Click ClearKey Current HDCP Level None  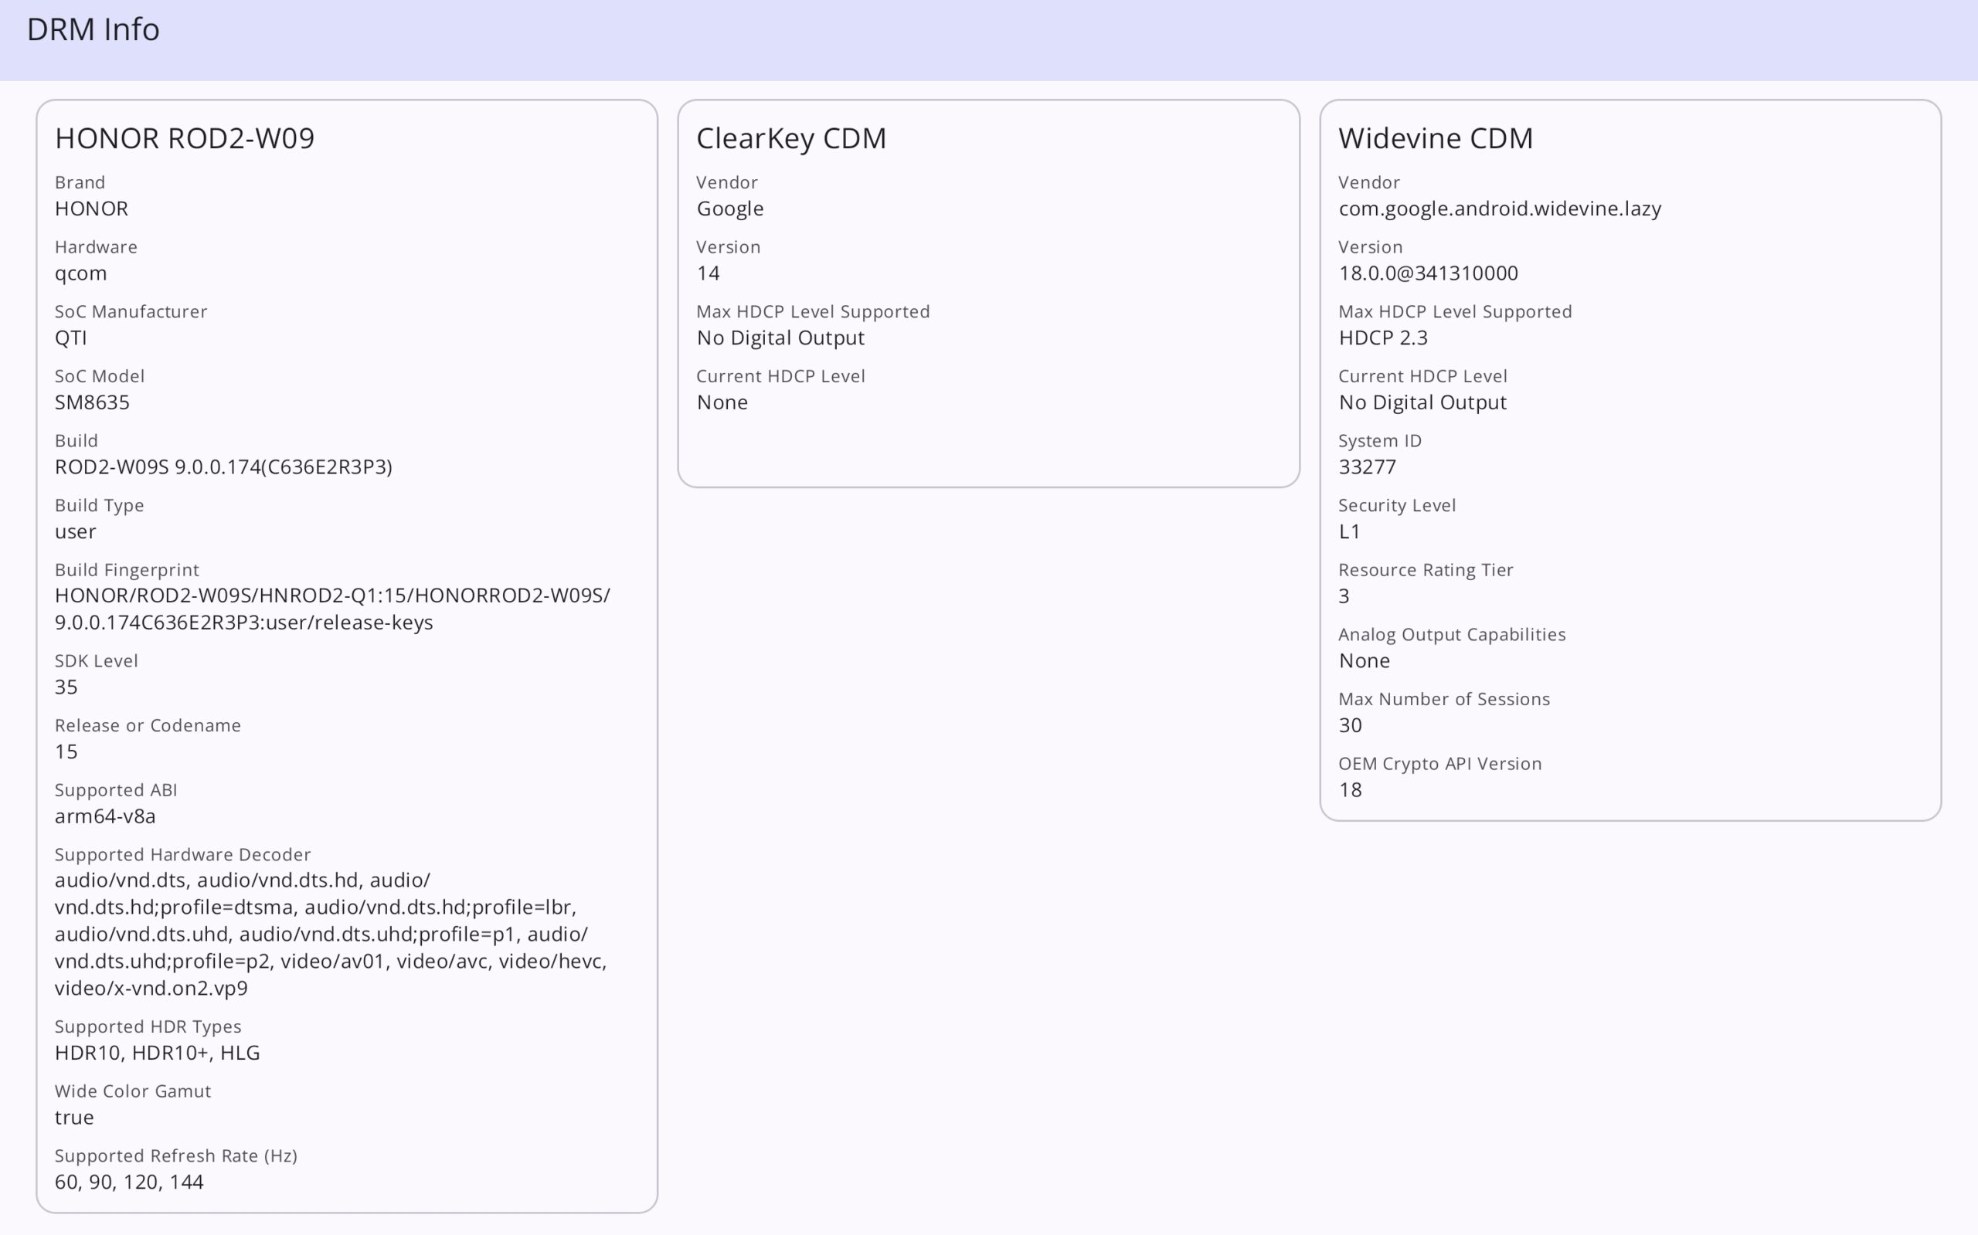[x=722, y=402]
